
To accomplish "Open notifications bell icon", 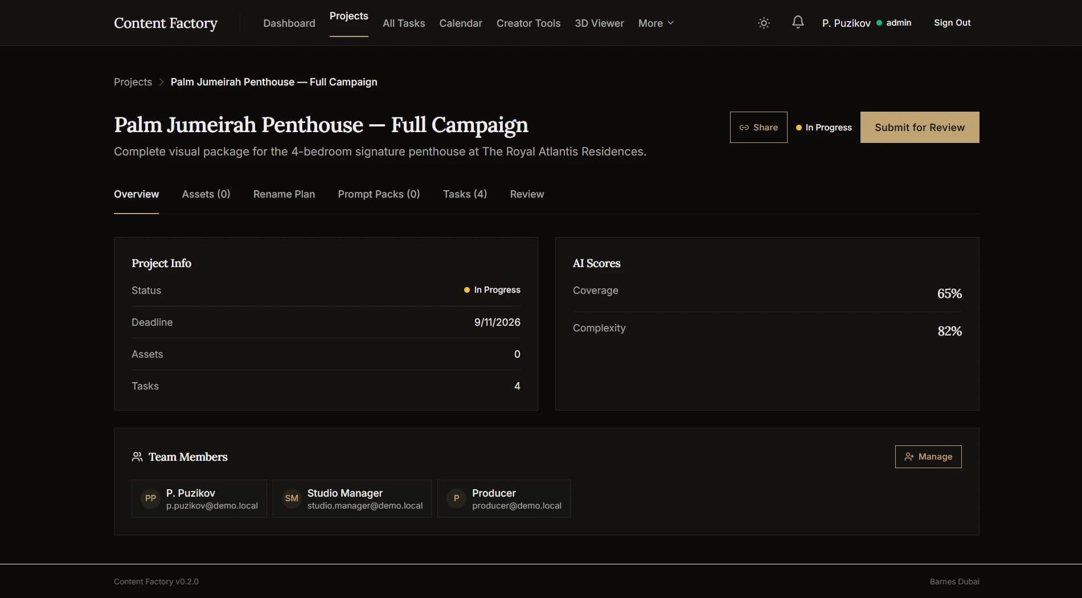I will 798,22.
